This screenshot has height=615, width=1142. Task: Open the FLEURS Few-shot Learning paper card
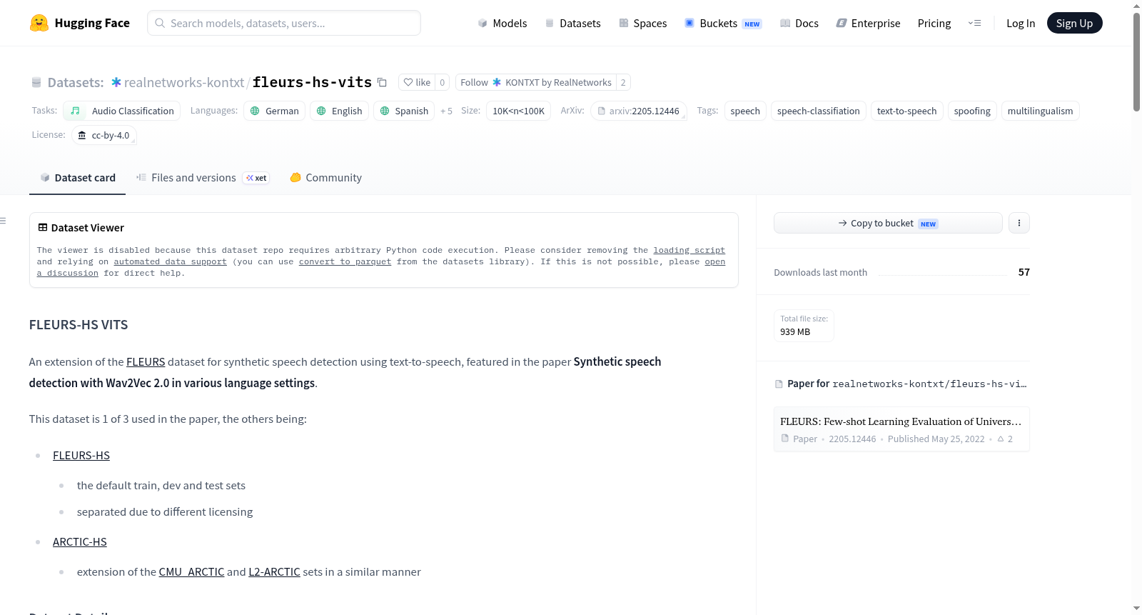(x=901, y=429)
